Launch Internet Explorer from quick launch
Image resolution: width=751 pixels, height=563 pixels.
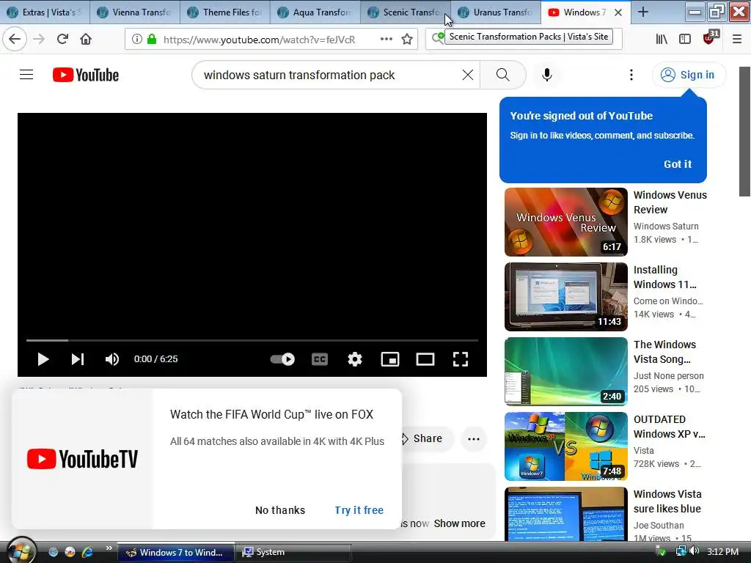[87, 552]
